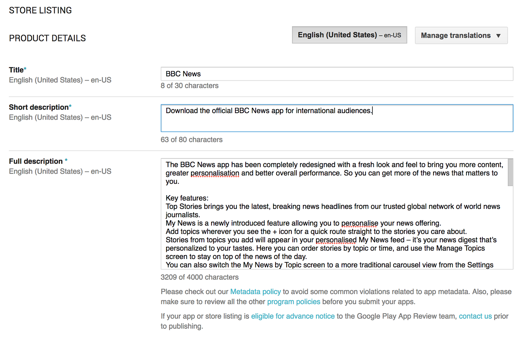Open the program policies link
The image size is (524, 337).
point(293,302)
